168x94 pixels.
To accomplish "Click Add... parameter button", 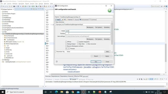I will point(108,52).
